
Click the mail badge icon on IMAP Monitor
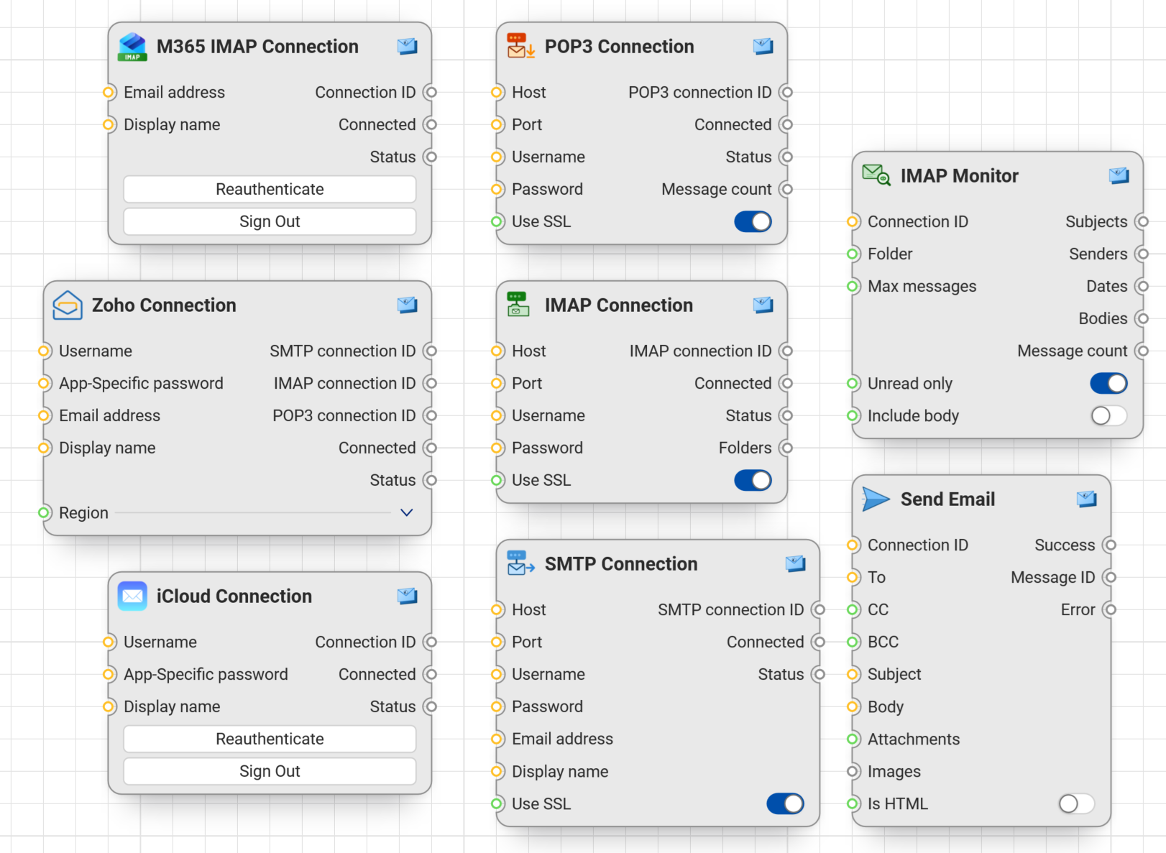pyautogui.click(x=1119, y=176)
